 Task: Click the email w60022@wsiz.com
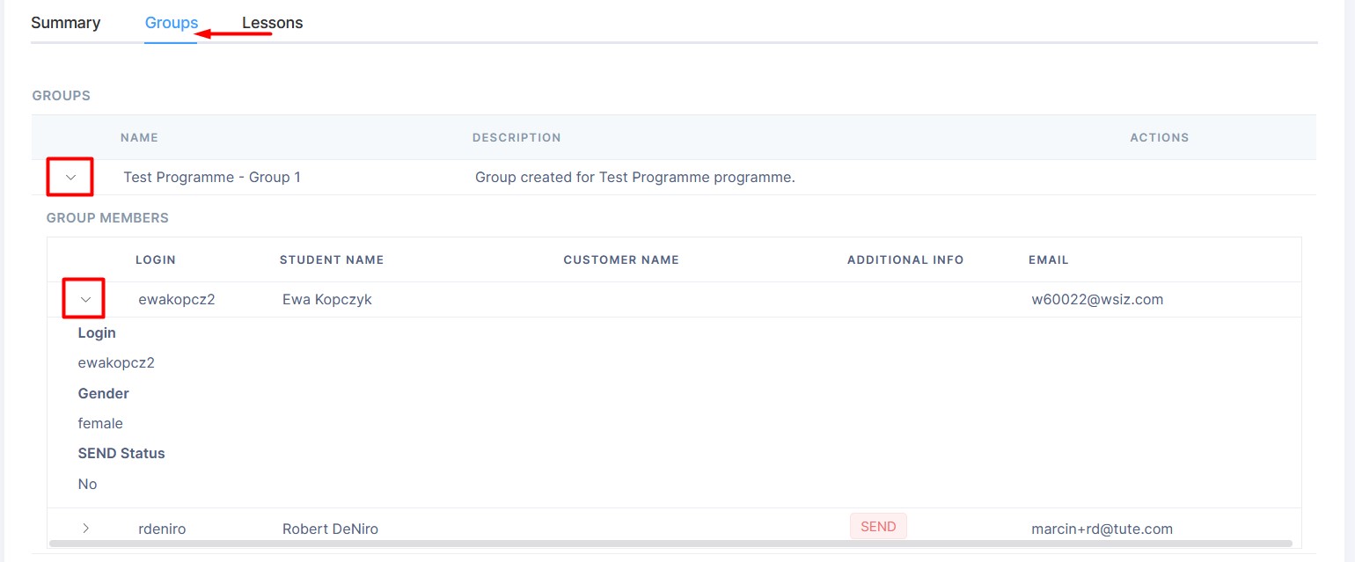[x=1097, y=300]
